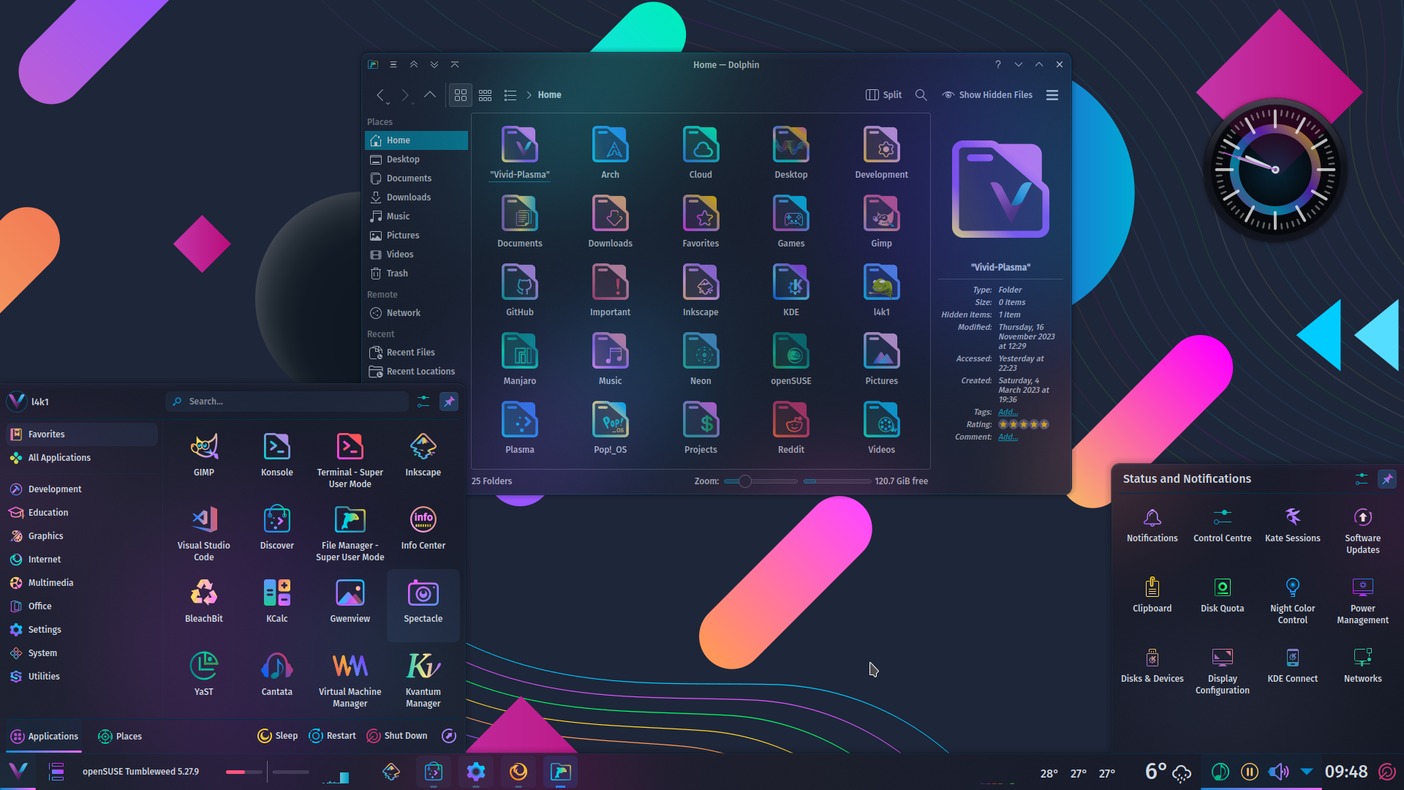Click the Home breadcrumb chevron
The width and height of the screenshot is (1404, 790).
coord(529,95)
